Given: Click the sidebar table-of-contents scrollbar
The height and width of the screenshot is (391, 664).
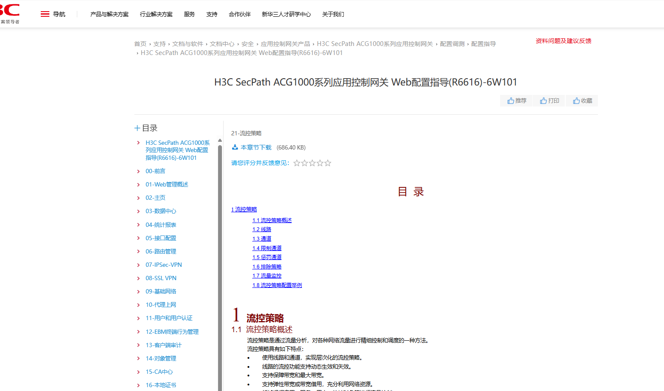Looking at the screenshot, I should pos(220,268).
